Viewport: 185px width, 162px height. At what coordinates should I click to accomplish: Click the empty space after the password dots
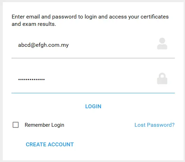click(100, 80)
